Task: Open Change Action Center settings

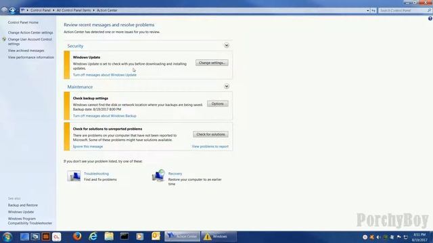Action: 30,32
